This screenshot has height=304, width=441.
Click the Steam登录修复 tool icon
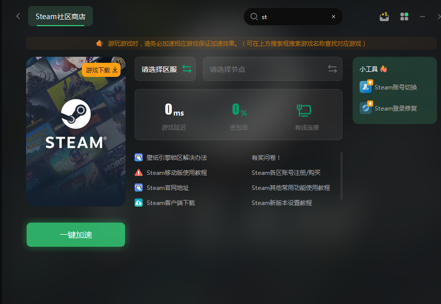pos(366,108)
